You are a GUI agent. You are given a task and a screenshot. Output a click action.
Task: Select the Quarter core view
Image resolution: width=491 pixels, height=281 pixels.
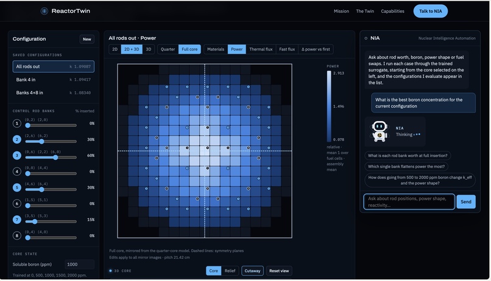168,49
